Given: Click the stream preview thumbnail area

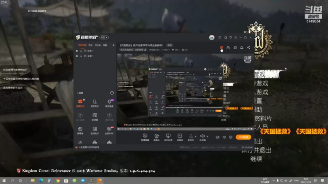Looking at the screenshot, I should coord(185,92).
